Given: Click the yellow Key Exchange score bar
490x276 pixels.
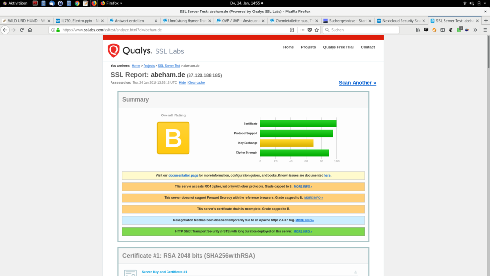Looking at the screenshot, I should 287,143.
